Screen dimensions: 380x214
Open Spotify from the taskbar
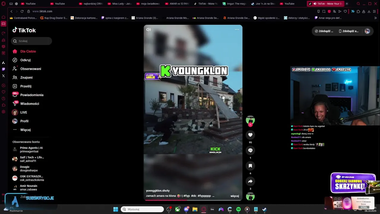pos(238,209)
